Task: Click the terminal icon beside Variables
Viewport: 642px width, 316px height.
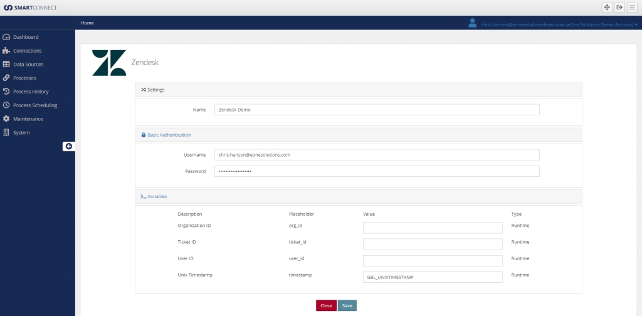Action: (144, 196)
